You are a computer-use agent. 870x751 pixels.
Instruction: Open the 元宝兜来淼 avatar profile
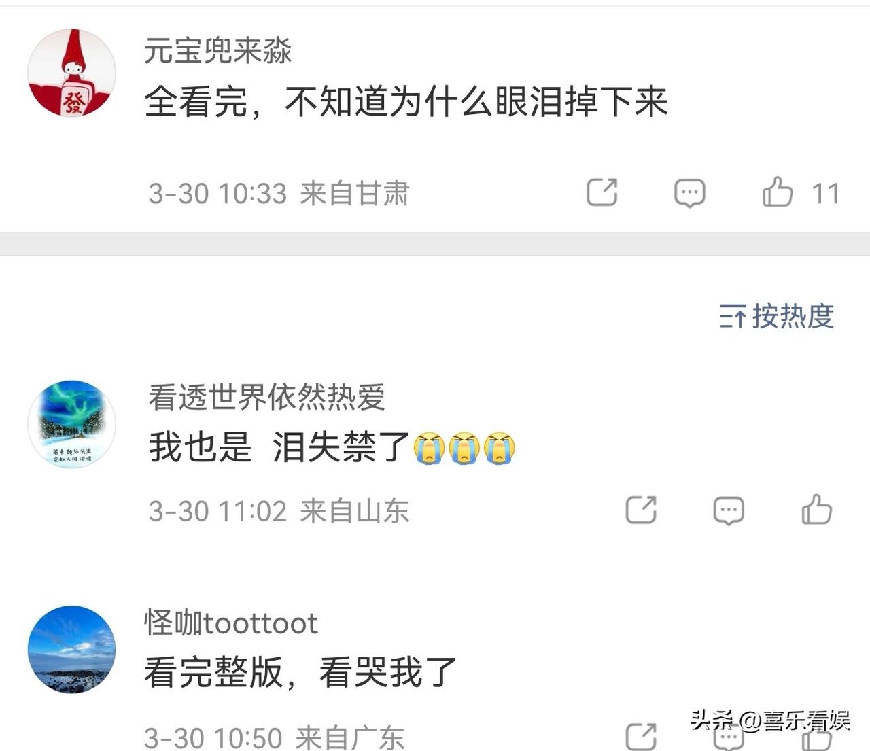pyautogui.click(x=71, y=73)
